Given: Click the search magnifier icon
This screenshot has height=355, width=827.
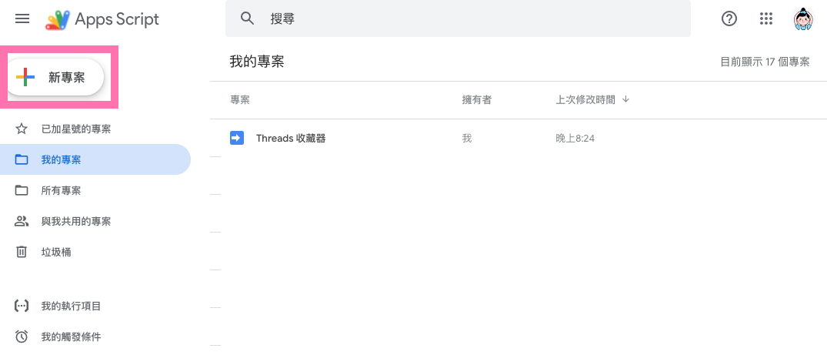Looking at the screenshot, I should (x=247, y=19).
